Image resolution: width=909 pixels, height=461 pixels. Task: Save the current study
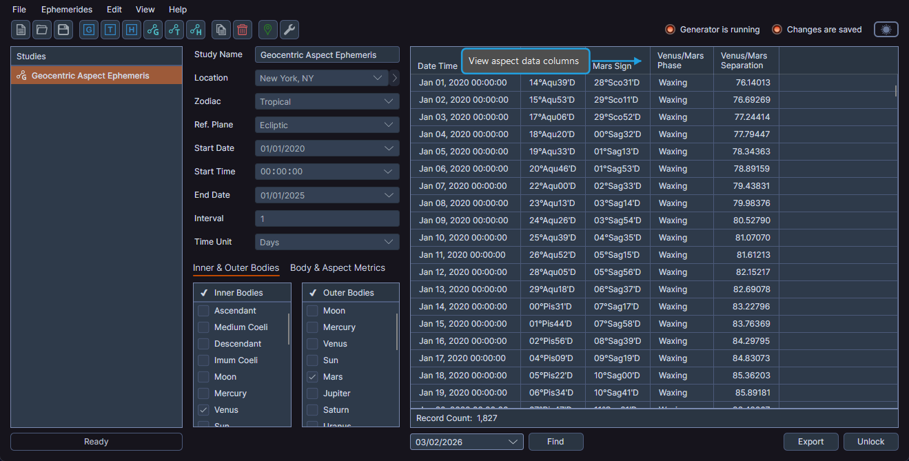63,30
